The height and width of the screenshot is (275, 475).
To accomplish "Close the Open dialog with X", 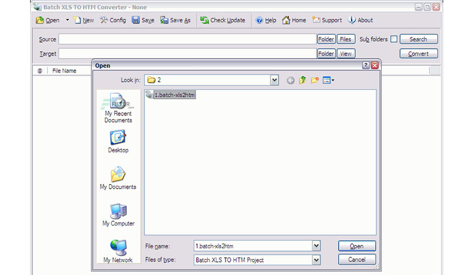I will click(x=375, y=65).
